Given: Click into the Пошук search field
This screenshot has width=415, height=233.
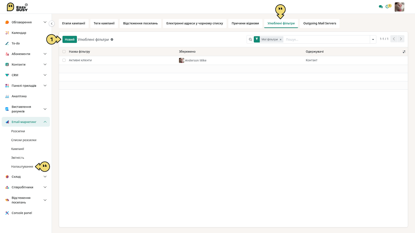Looking at the screenshot, I should [x=327, y=40].
